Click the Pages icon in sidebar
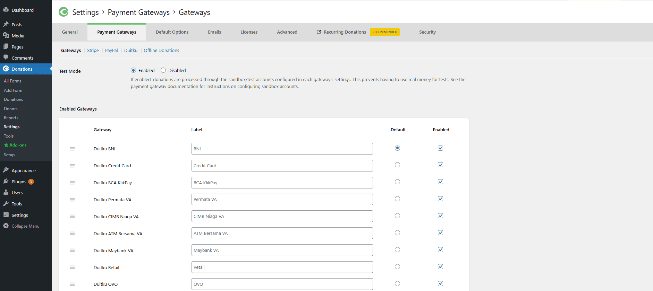The width and height of the screenshot is (653, 291). click(x=6, y=47)
